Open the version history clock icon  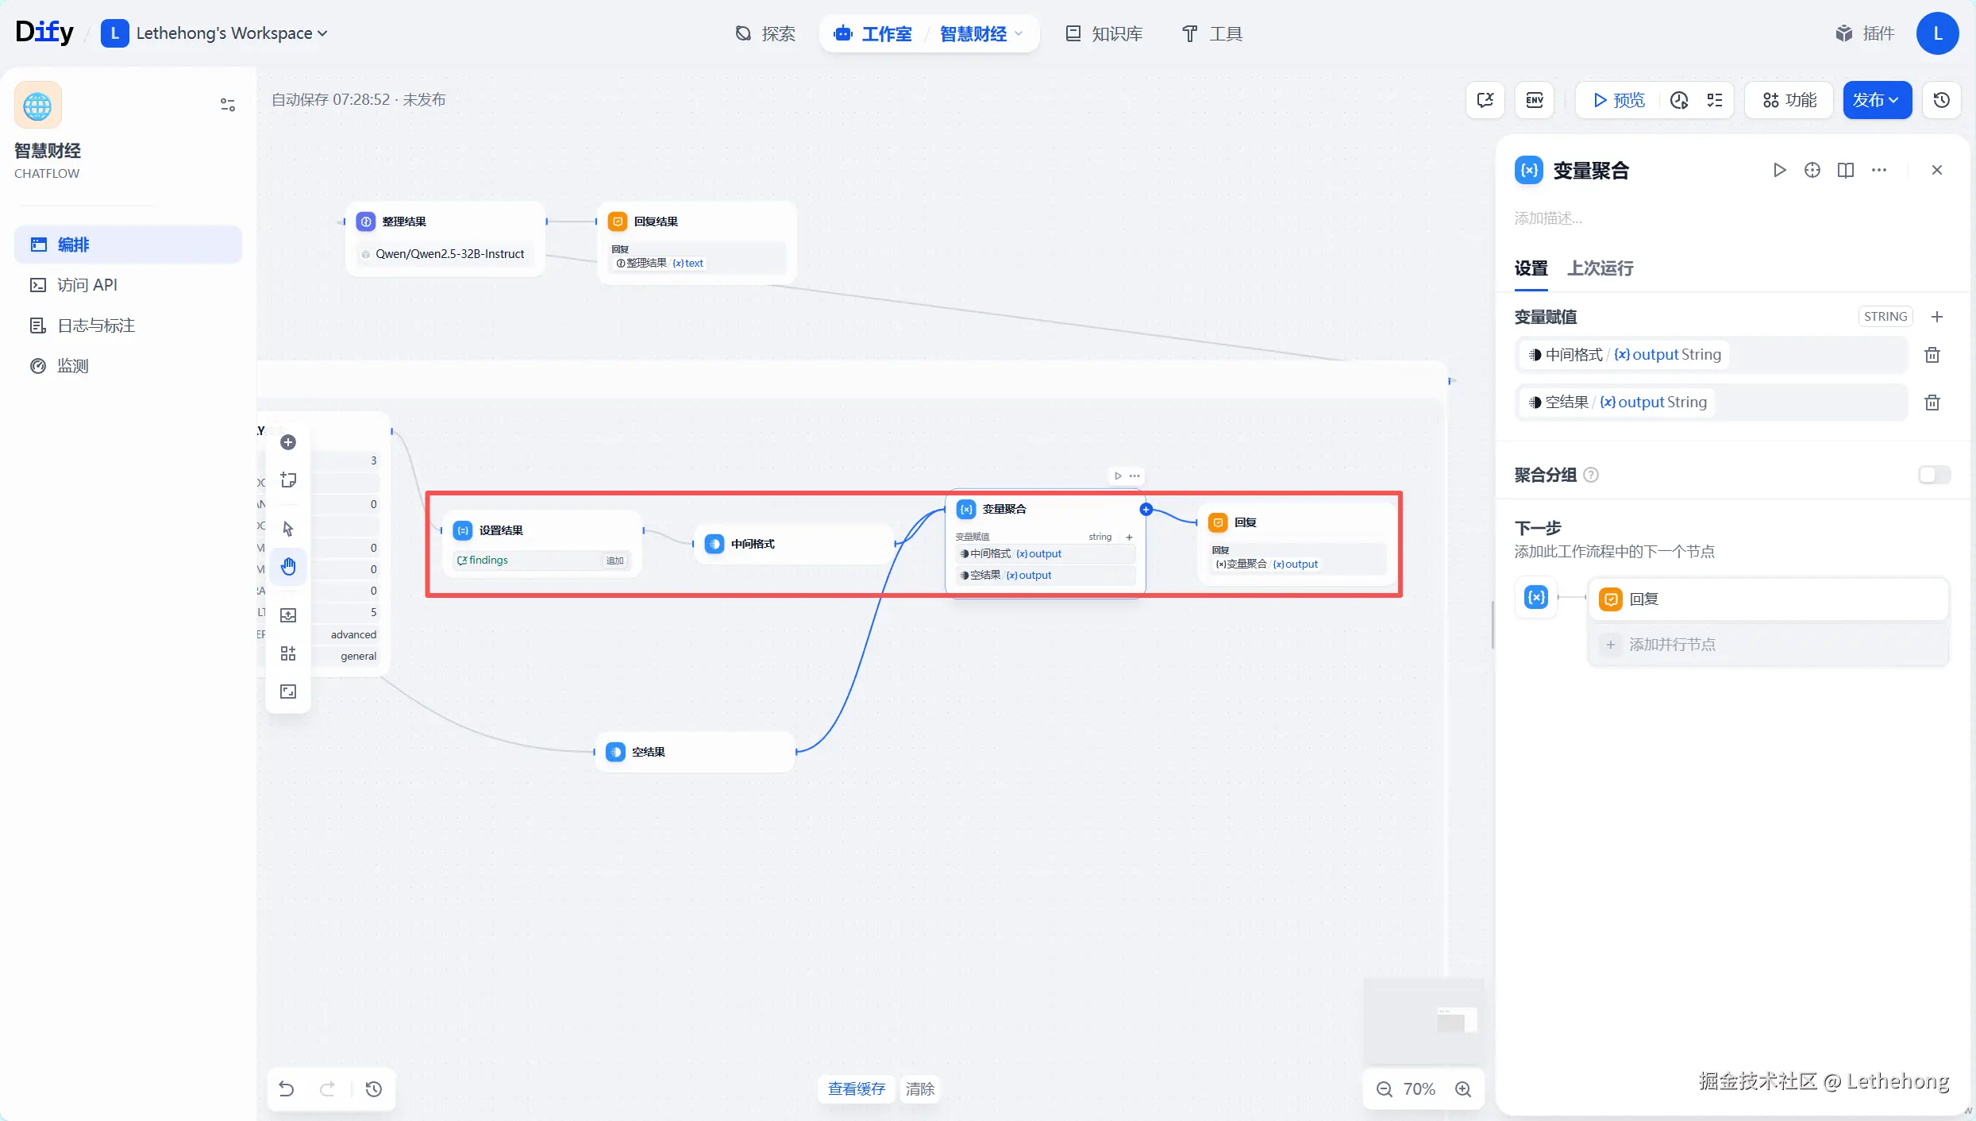pyautogui.click(x=1941, y=100)
